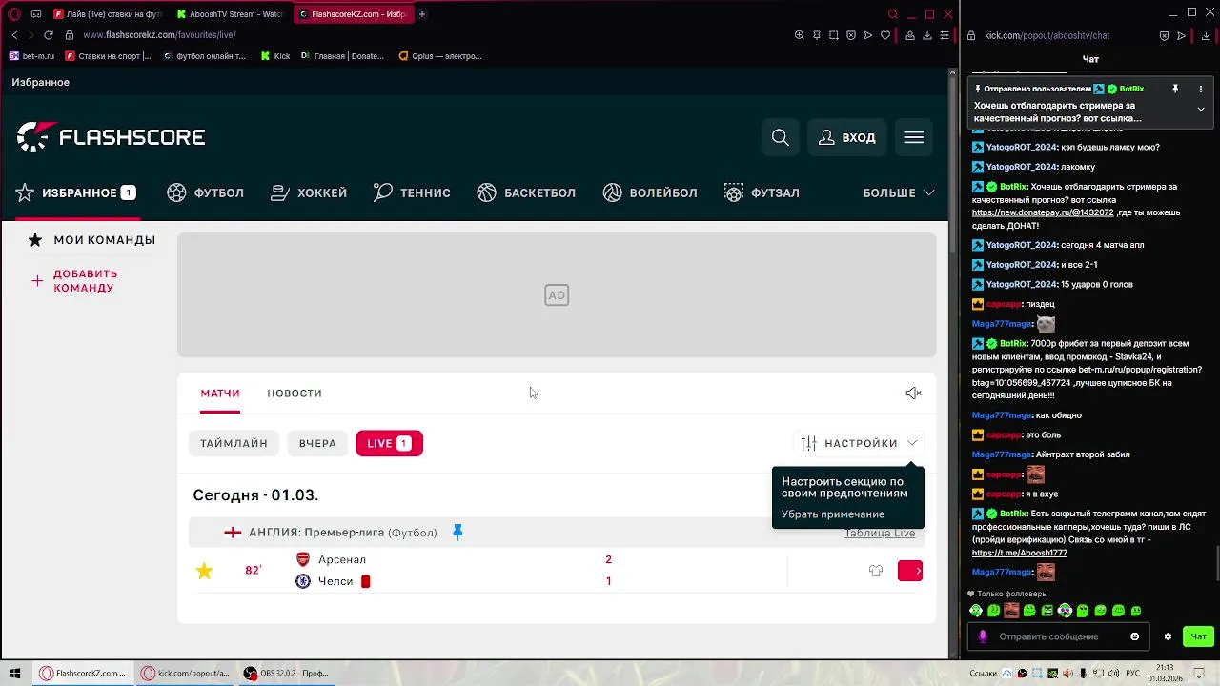Toggle the sound mute icon
The width and height of the screenshot is (1220, 686).
click(x=913, y=393)
